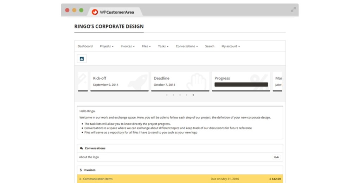Image resolution: width=360 pixels, height=183 pixels.
Task: Open the Dashboard menu item
Action: click(x=85, y=46)
